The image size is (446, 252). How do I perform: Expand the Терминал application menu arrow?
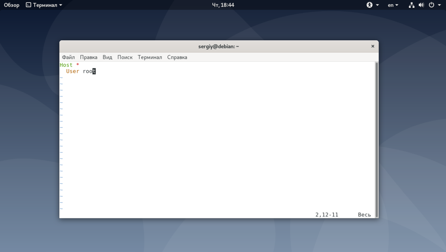tap(60, 5)
